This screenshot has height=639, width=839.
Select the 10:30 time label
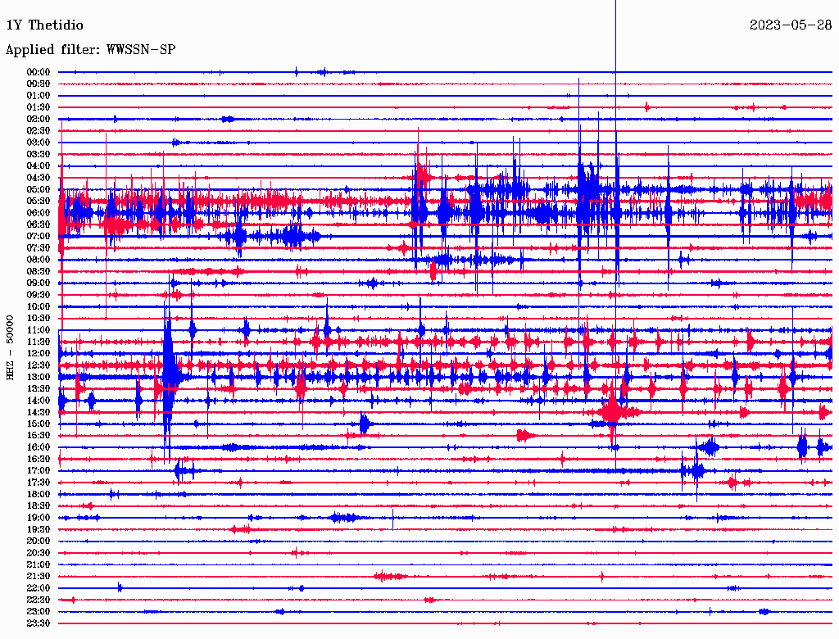(39, 319)
